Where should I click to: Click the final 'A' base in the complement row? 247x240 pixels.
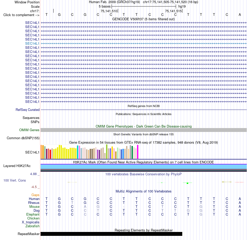coord(240,15)
